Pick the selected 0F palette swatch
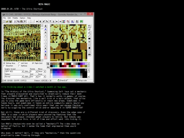 coord(51,64)
